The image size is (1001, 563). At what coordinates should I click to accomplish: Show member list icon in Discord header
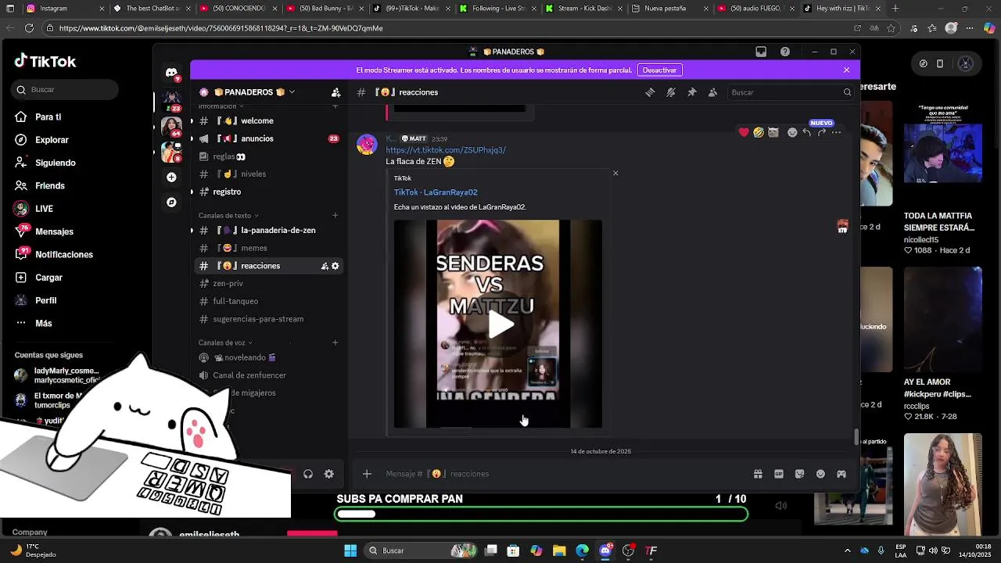click(712, 92)
